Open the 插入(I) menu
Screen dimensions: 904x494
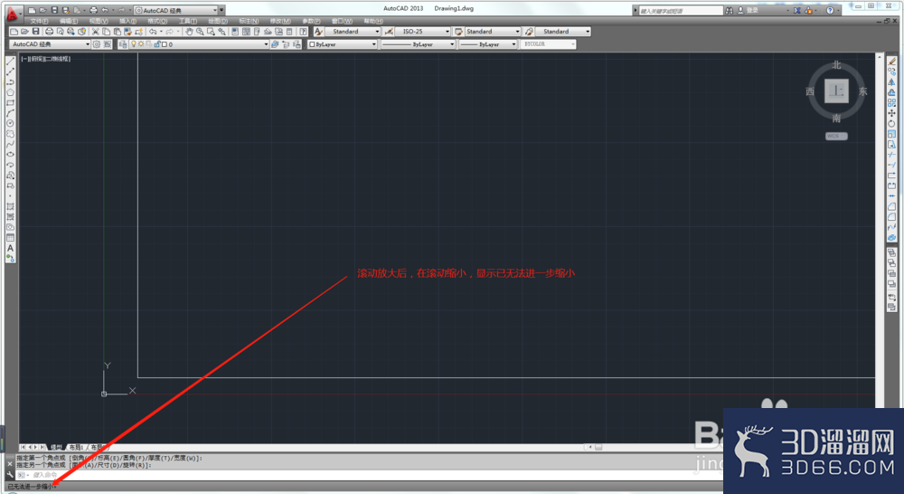tap(128, 22)
